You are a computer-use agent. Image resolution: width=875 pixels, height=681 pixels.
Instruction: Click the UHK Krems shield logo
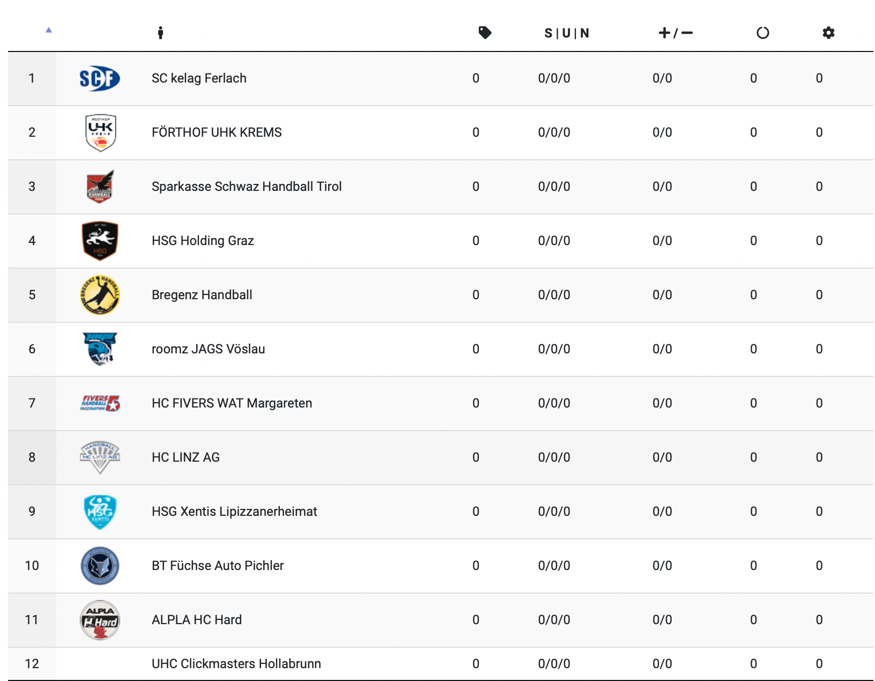pos(100,132)
